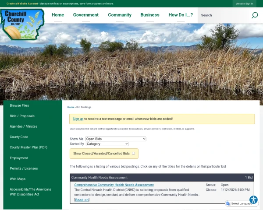Image resolution: width=263 pixels, height=210 pixels.
Task: Click the Search input field
Action: [224, 15]
